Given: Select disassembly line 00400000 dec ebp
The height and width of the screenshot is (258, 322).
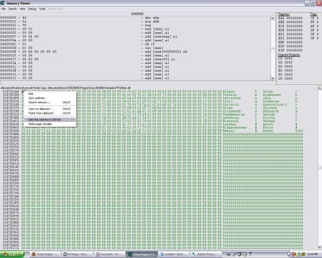Looking at the screenshot, I should click(x=135, y=18).
